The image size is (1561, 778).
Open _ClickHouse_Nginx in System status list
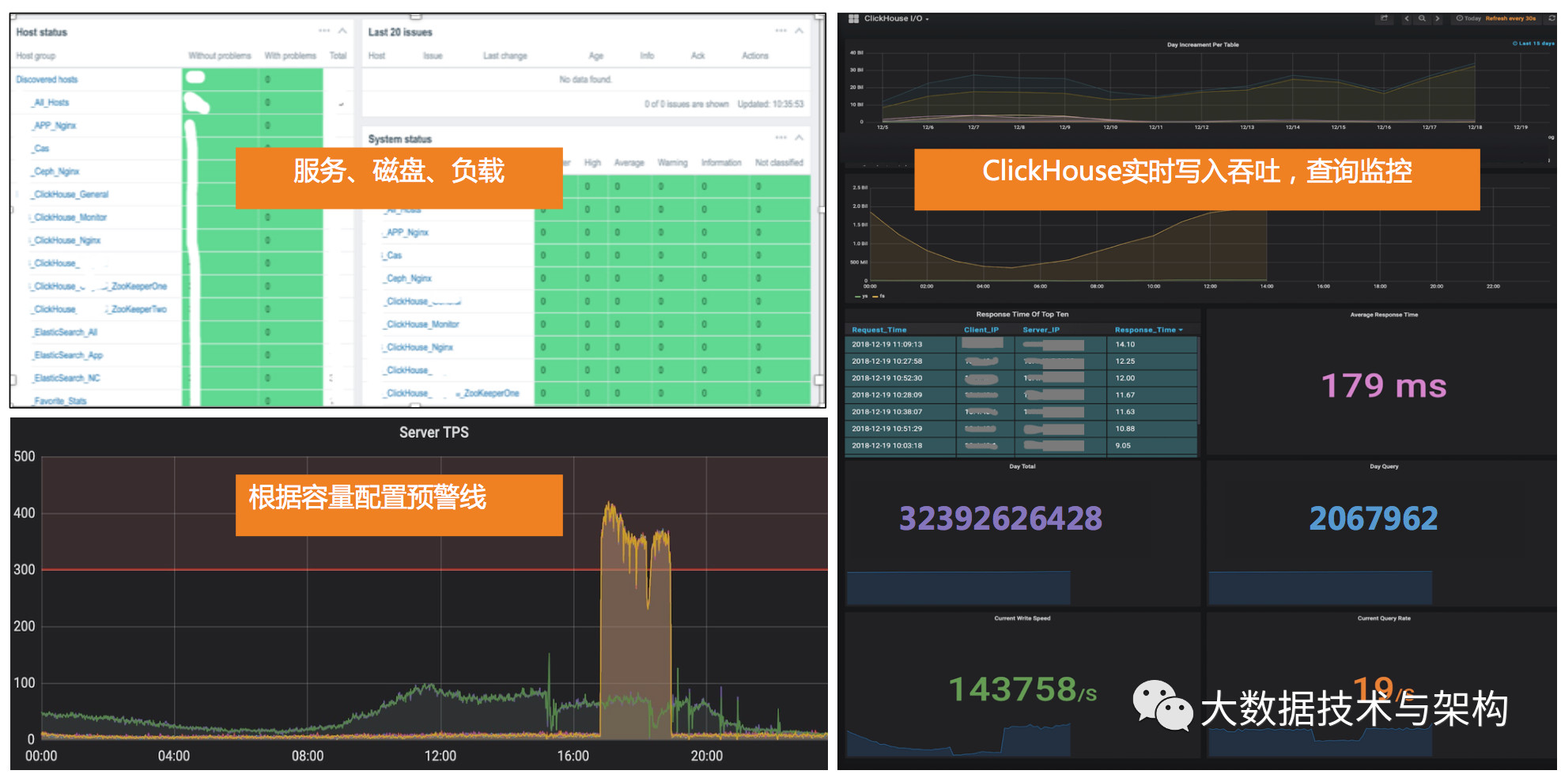point(419,346)
